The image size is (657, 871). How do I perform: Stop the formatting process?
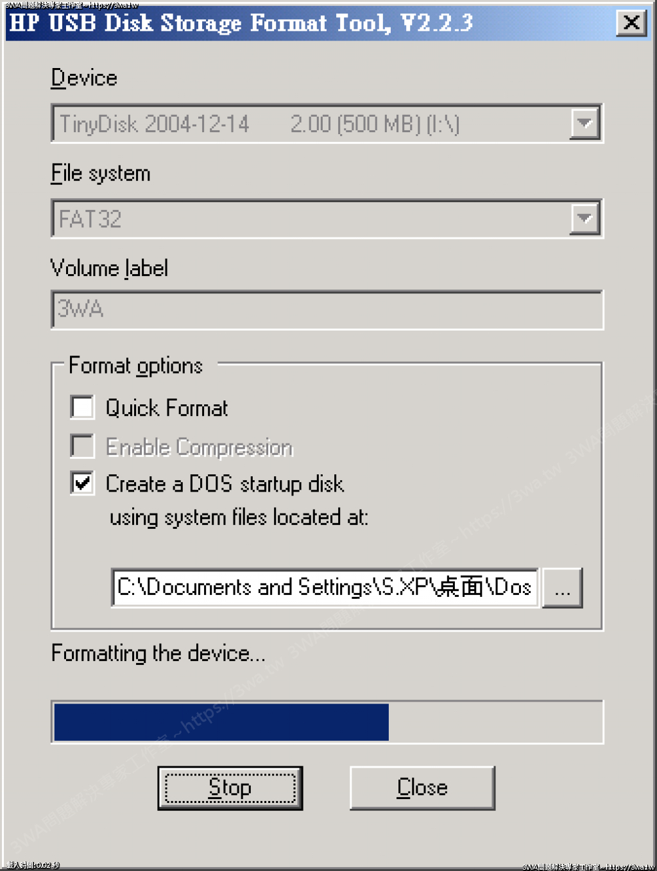point(230,788)
